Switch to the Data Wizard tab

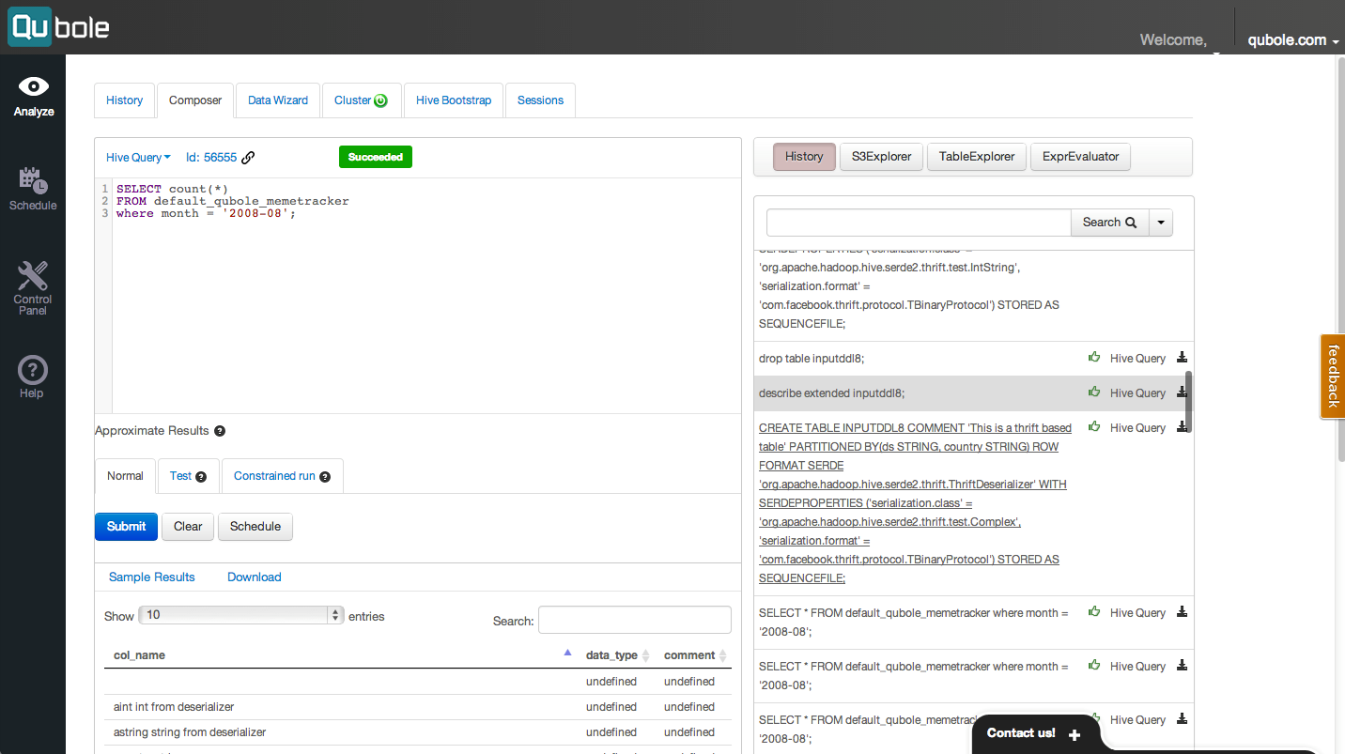pyautogui.click(x=278, y=100)
